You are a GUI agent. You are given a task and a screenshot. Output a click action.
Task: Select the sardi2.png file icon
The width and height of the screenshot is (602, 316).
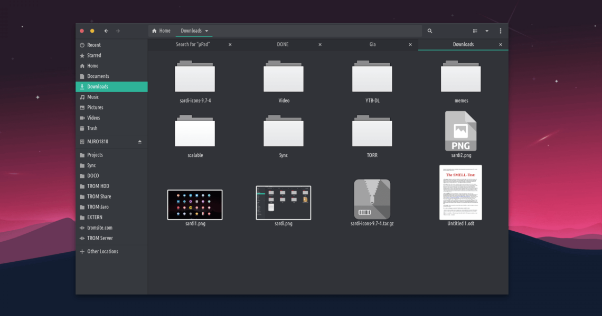tap(460, 131)
